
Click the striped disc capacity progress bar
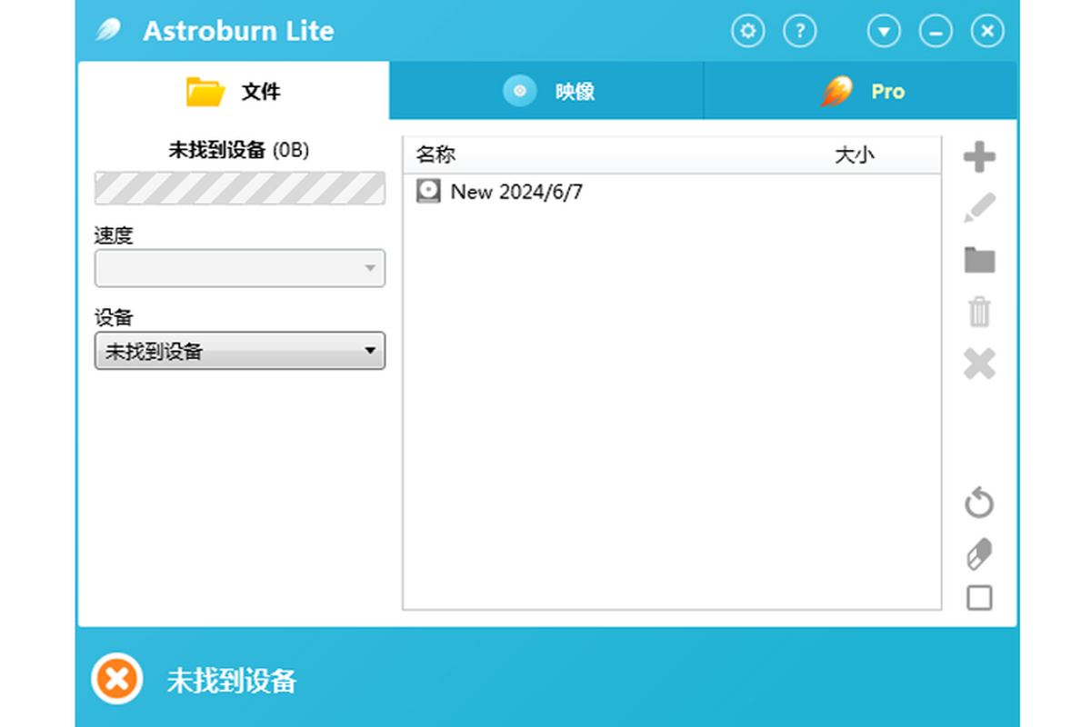[240, 188]
